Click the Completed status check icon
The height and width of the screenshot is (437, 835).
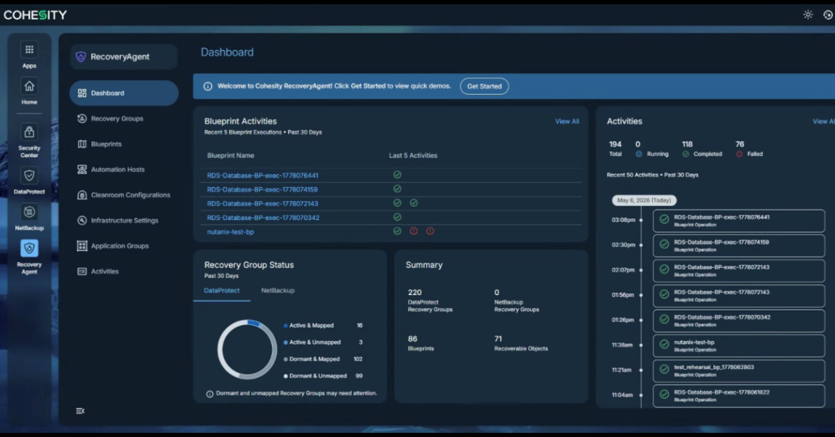pos(685,154)
